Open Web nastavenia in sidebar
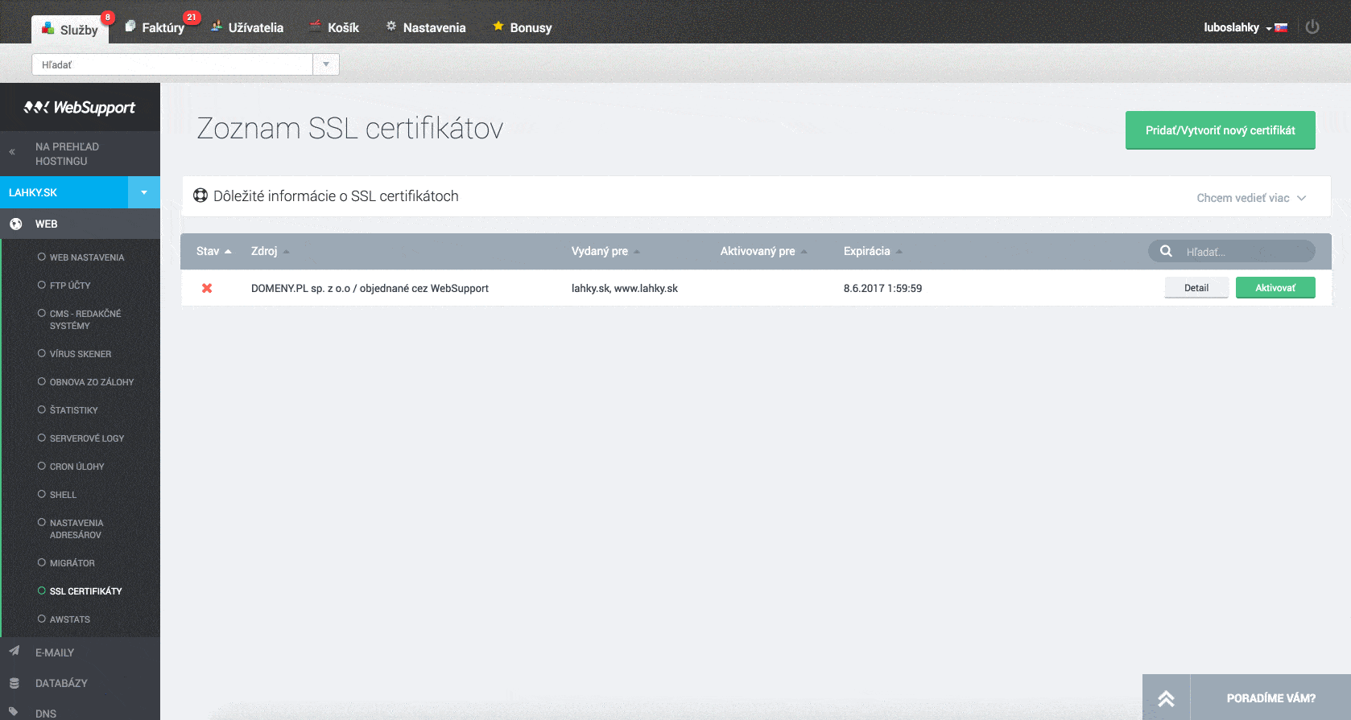 86,257
